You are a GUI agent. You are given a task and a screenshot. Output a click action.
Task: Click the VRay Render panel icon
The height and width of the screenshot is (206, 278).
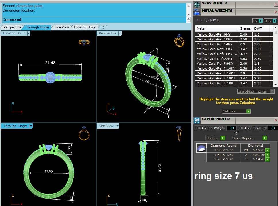(197, 4)
